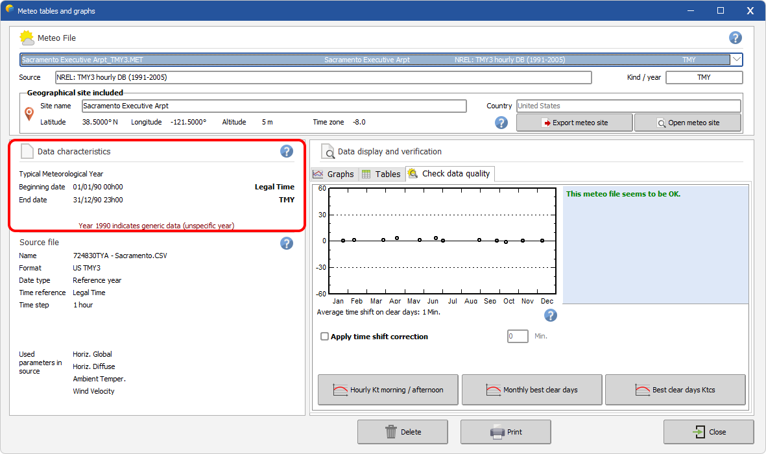Print the meteo report
The height and width of the screenshot is (454, 766).
pos(506,432)
